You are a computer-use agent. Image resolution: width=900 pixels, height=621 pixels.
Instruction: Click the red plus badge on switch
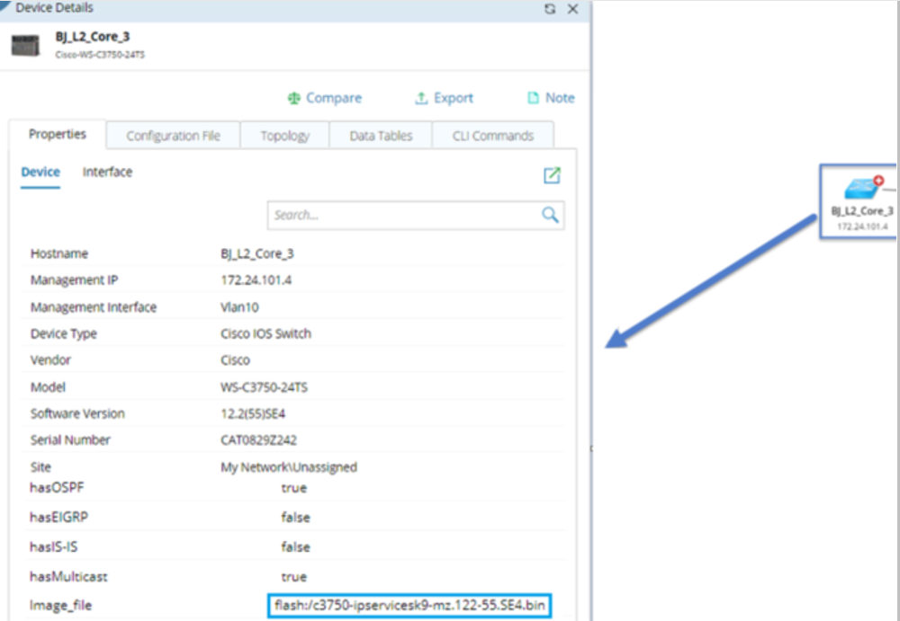878,181
